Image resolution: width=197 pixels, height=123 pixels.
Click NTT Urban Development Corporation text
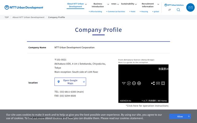tap(74, 47)
